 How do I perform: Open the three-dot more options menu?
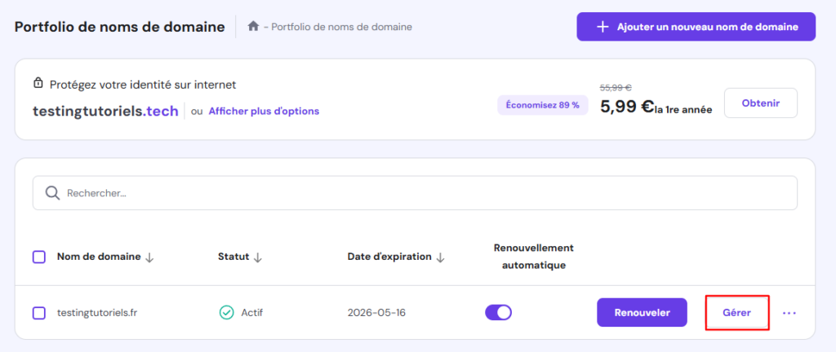coord(789,313)
